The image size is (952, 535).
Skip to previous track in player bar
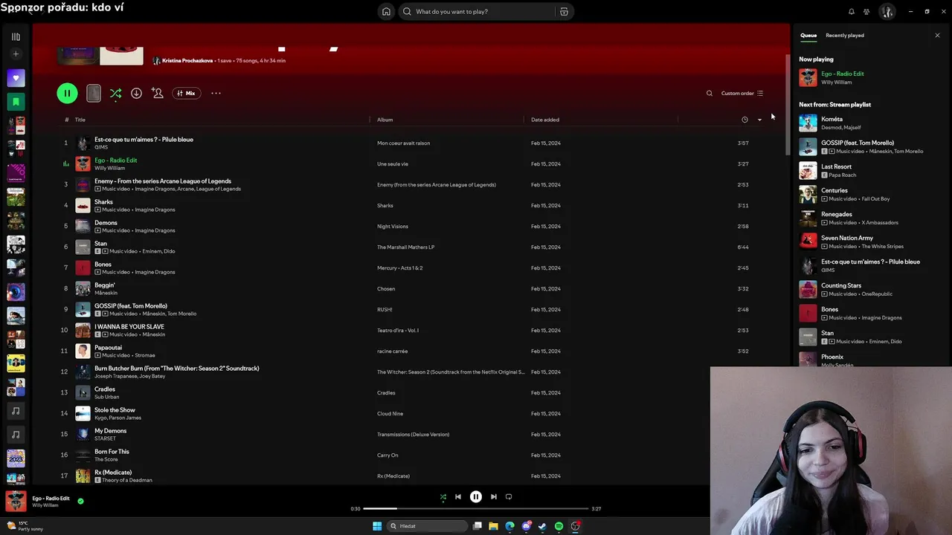(x=458, y=497)
